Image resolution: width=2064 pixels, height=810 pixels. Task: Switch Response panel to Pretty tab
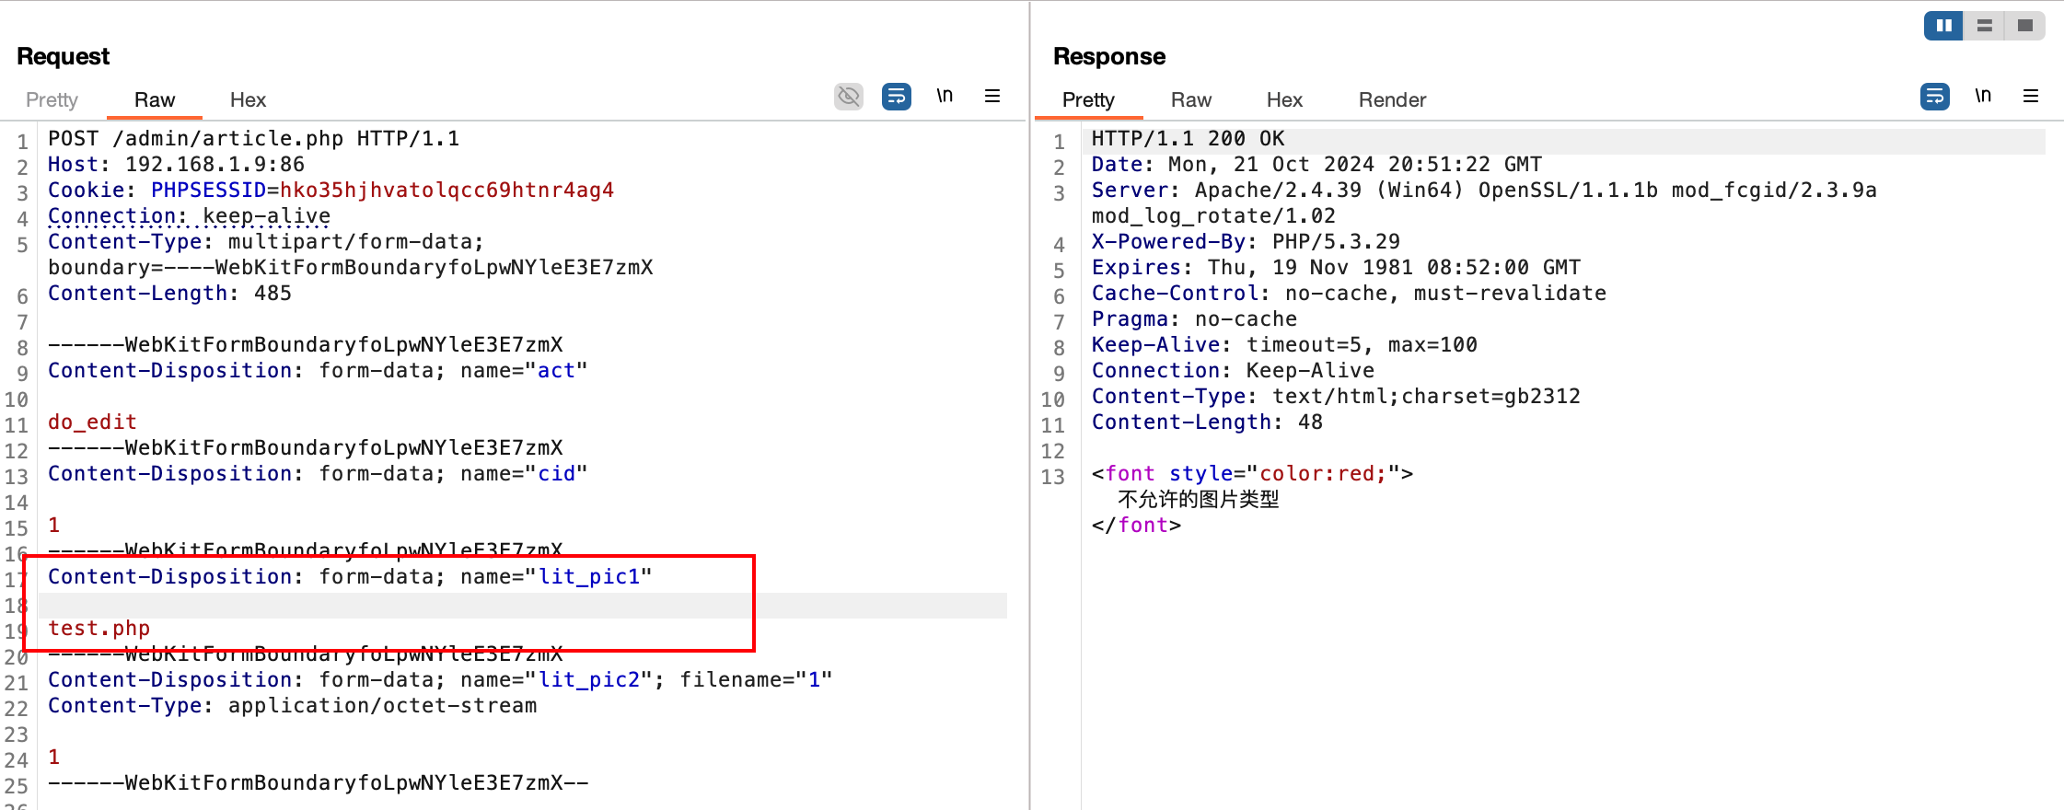pos(1088,99)
